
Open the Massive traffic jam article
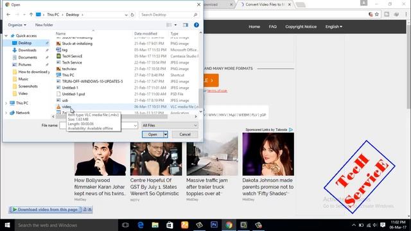click(x=207, y=187)
